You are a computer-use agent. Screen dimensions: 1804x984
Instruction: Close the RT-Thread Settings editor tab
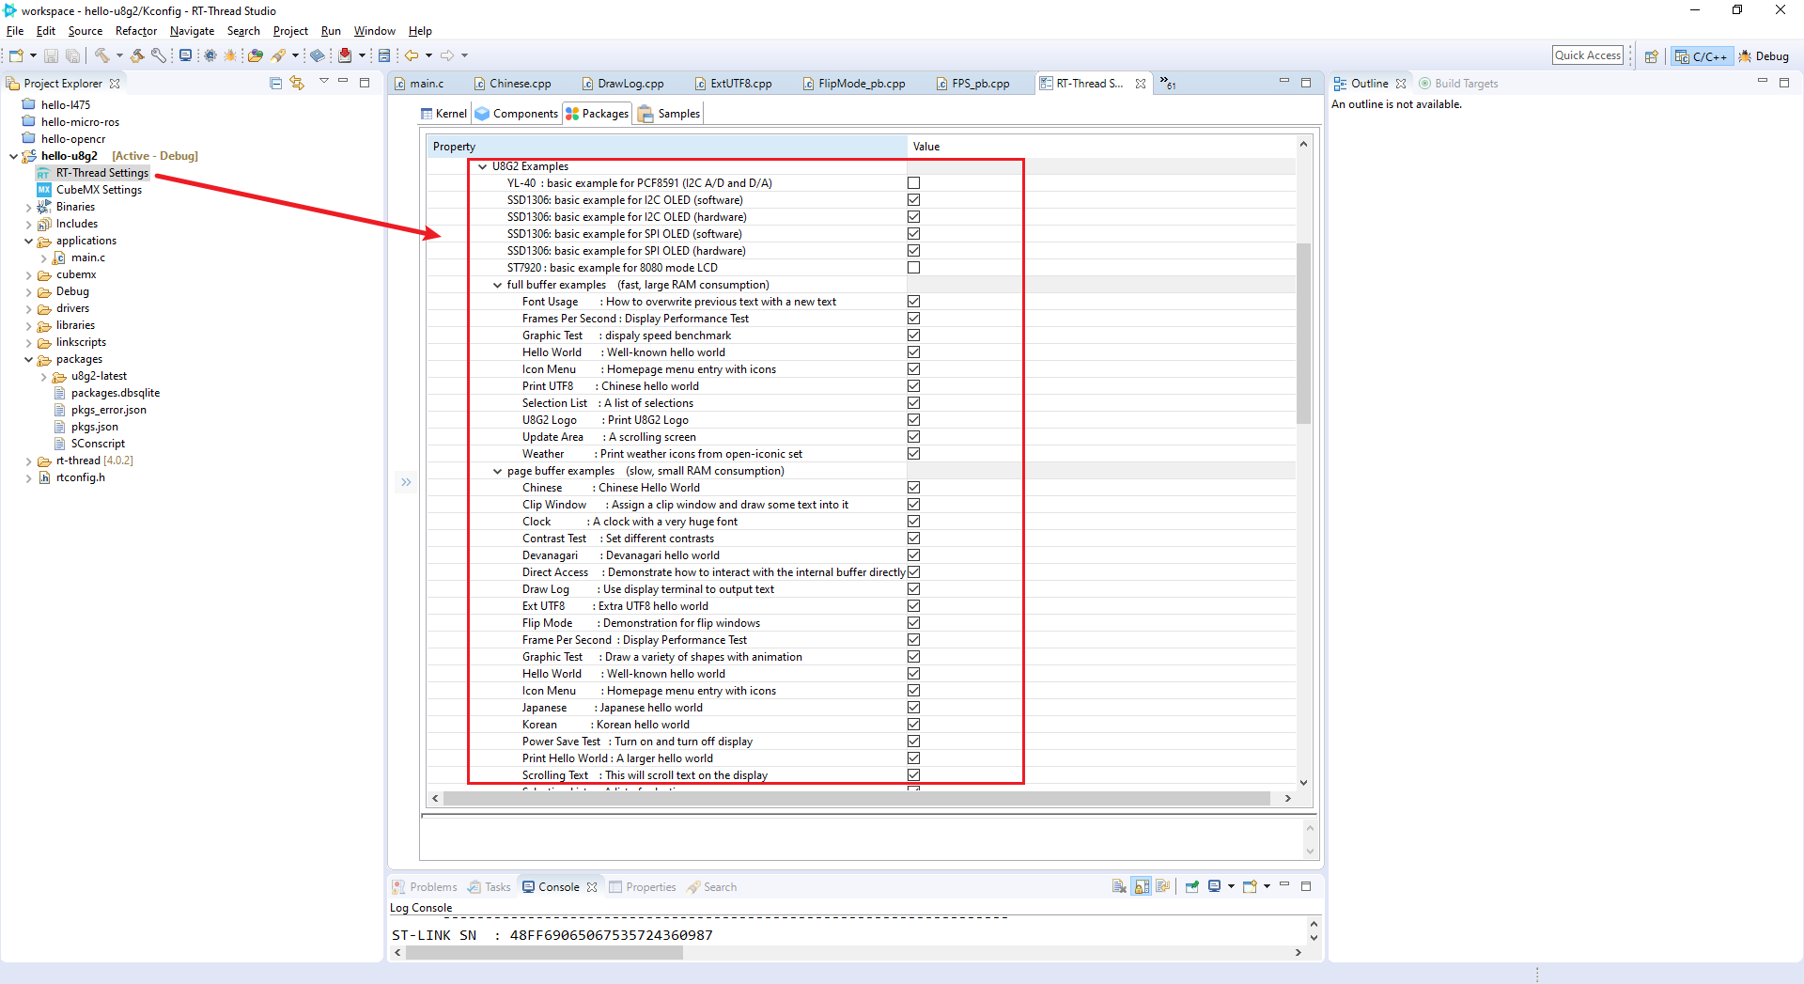click(x=1141, y=84)
